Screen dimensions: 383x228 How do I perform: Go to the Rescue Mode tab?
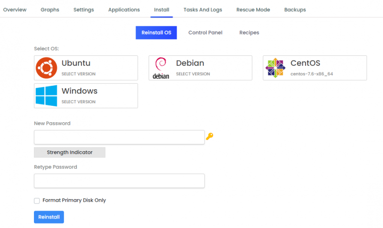[x=253, y=10]
